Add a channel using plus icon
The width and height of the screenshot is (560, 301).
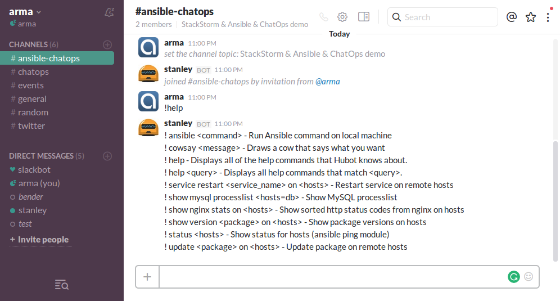[107, 44]
